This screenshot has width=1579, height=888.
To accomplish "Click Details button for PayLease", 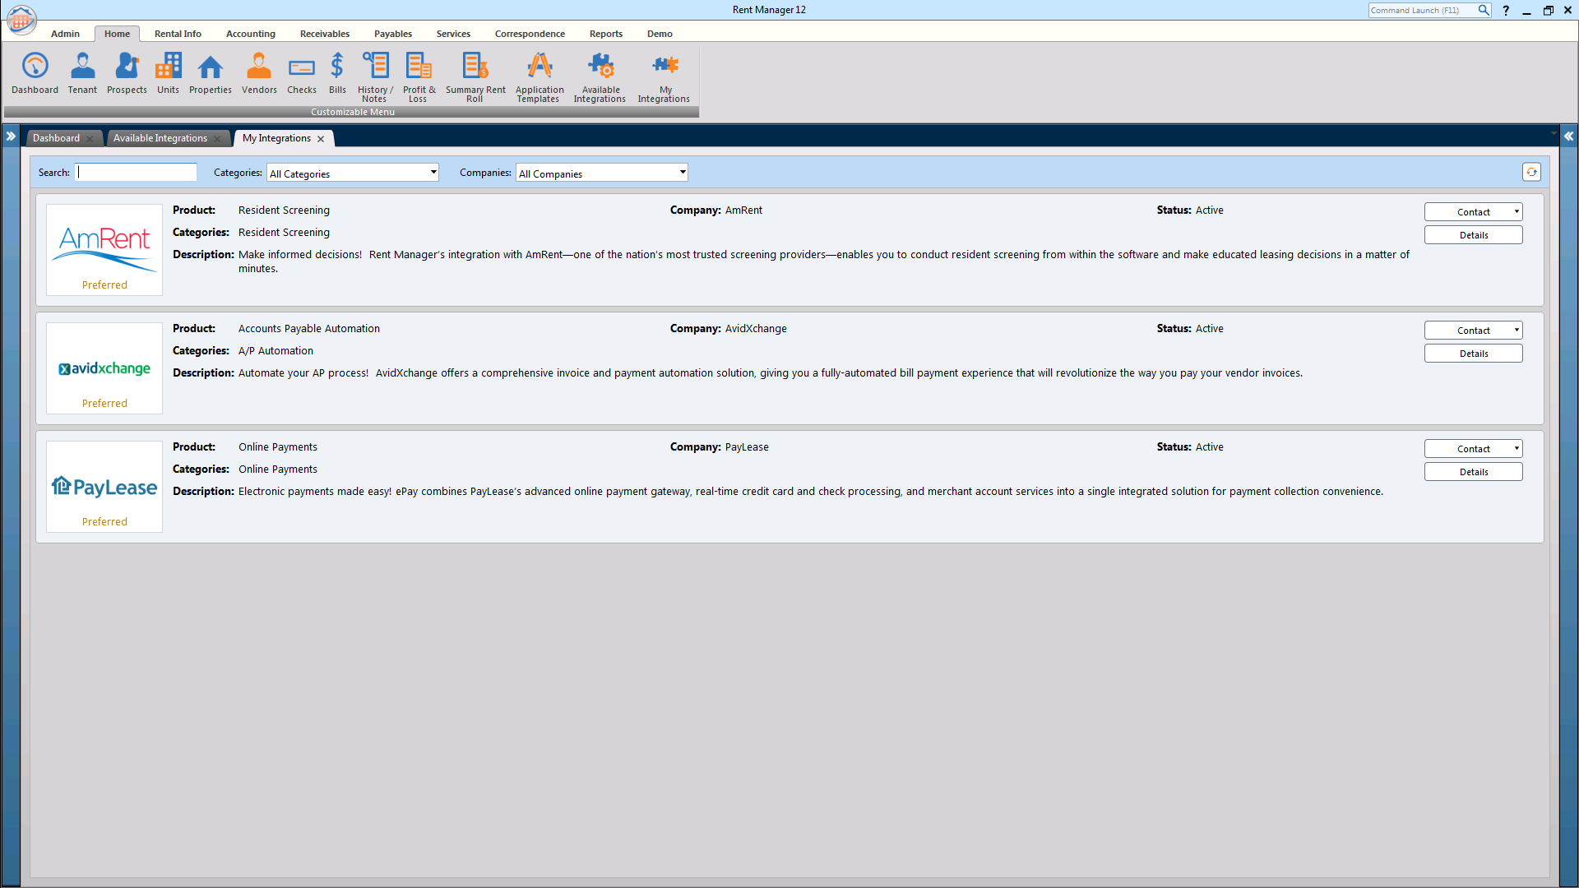I will (x=1473, y=472).
